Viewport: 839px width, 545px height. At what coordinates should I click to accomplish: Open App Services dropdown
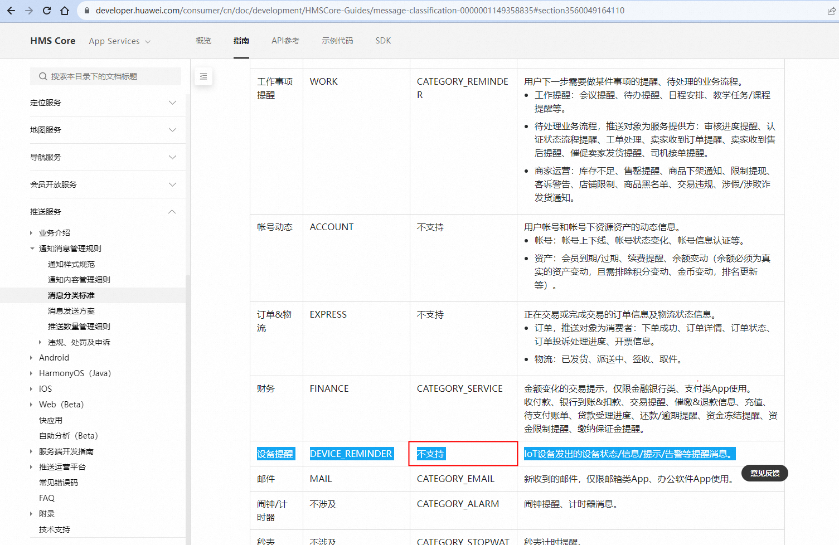coord(120,41)
